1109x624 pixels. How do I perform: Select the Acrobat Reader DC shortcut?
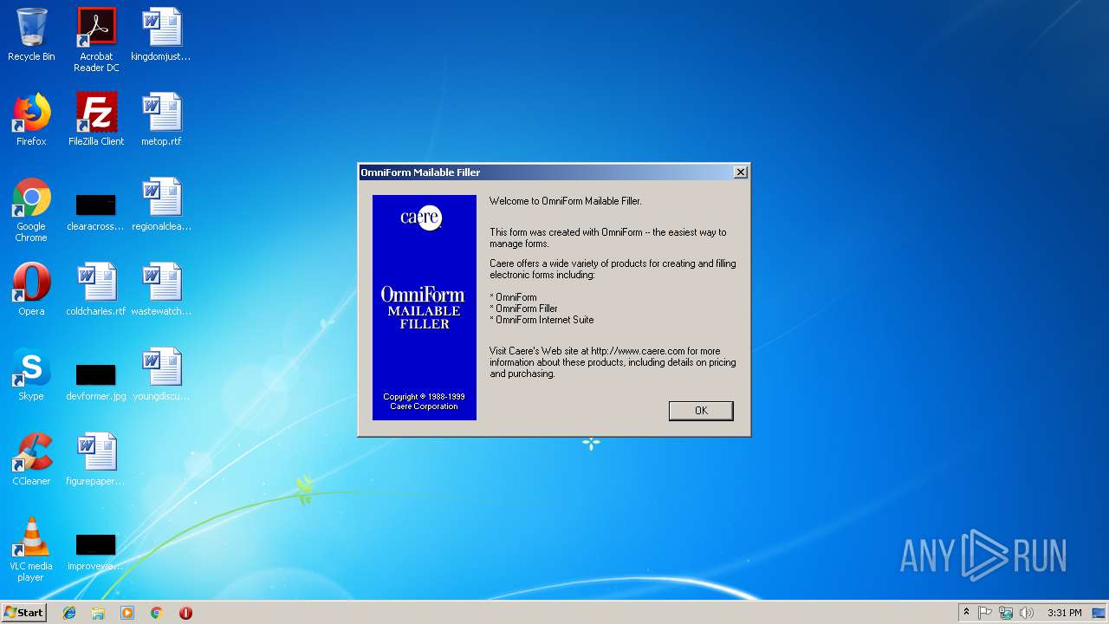96,40
